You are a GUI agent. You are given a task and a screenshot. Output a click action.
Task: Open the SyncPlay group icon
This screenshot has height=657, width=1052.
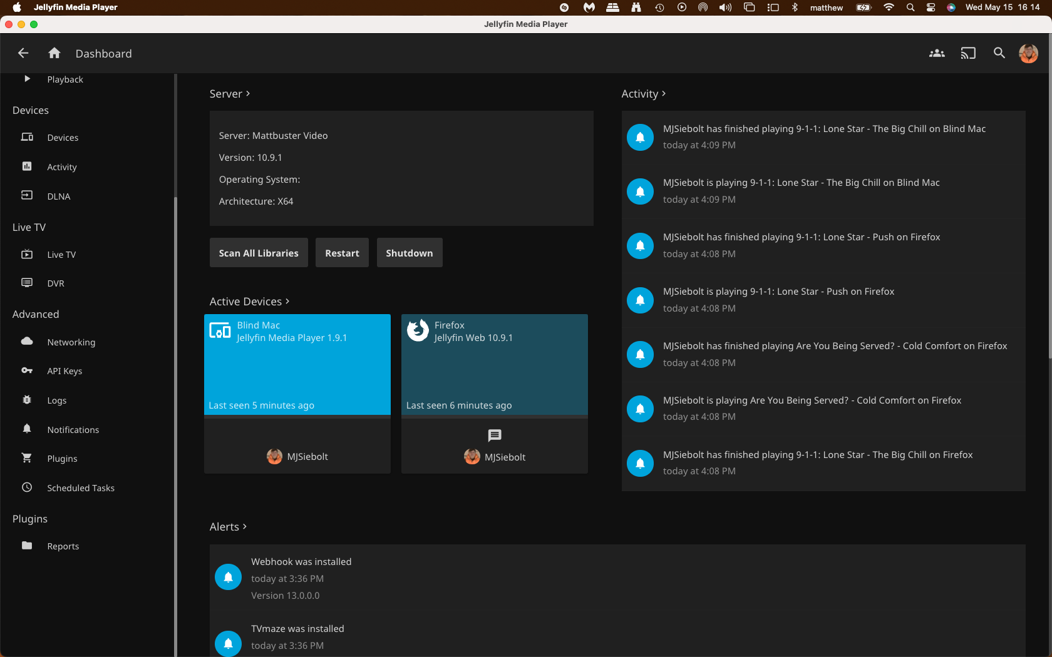[x=937, y=53]
